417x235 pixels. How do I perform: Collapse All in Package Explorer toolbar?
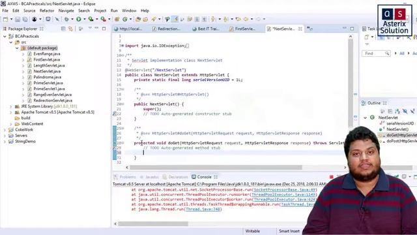(63, 29)
